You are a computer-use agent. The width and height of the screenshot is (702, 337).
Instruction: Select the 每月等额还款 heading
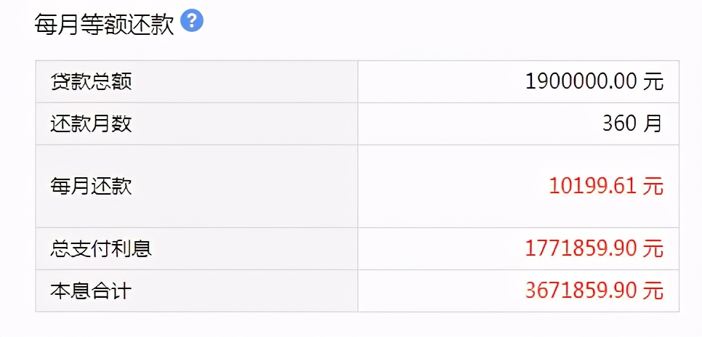tap(104, 25)
